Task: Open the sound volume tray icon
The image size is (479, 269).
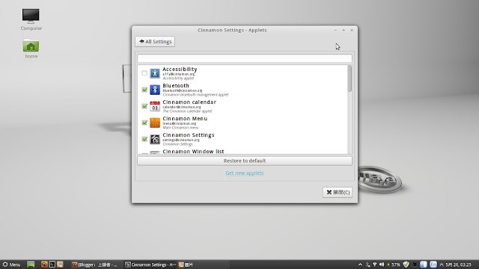Action: coord(382,265)
